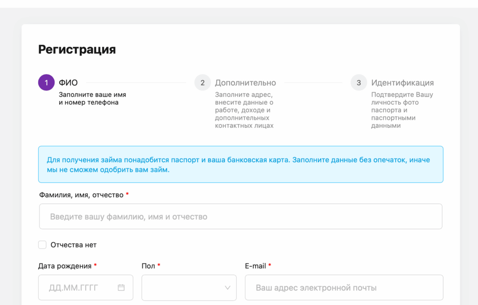478x305 pixels.
Task: Click the "ДД.ММ.ГГГГ" date input
Action: click(x=79, y=288)
